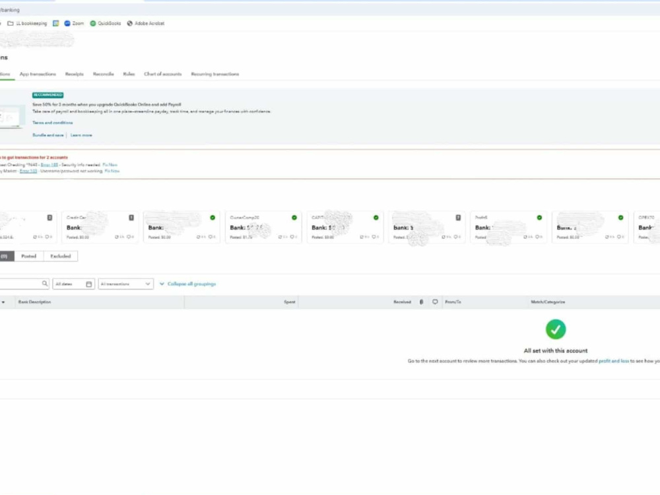The image size is (660, 495).
Task: Click green check on CAPIT account card
Action: 376,218
